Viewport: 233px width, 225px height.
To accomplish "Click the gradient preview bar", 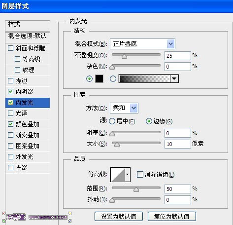I will pyautogui.click(x=144, y=78).
